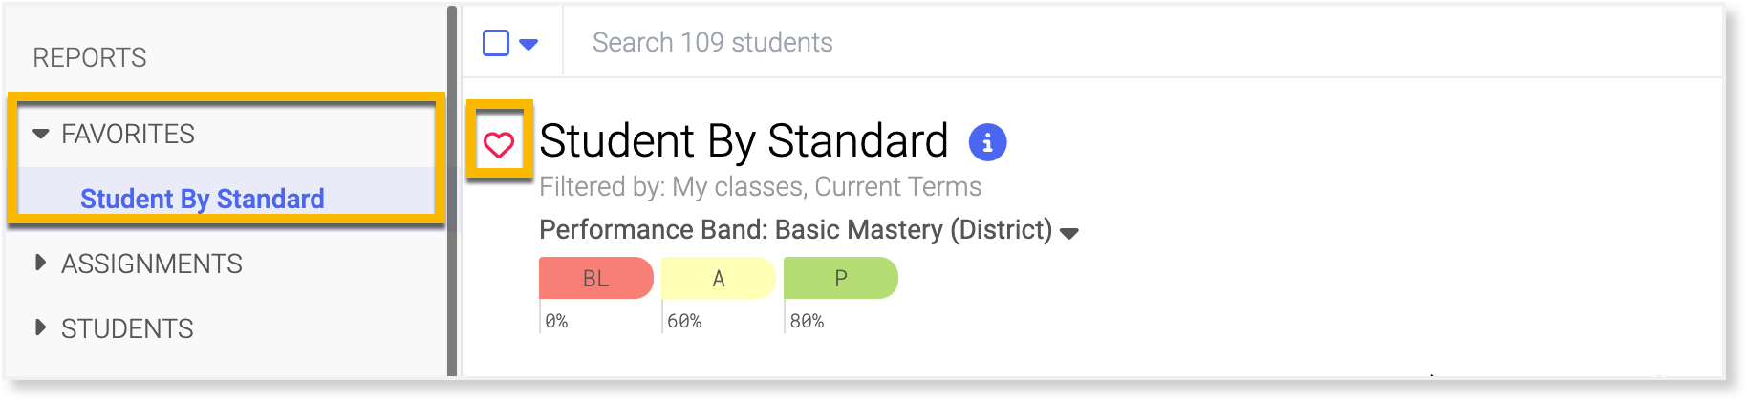Open the select-all checkbox dropdown arrow
Screen dimensions: 1747x401
pyautogui.click(x=528, y=44)
